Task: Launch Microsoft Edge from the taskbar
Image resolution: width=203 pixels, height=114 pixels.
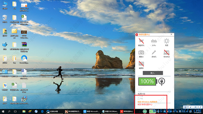Action: click(x=42, y=111)
